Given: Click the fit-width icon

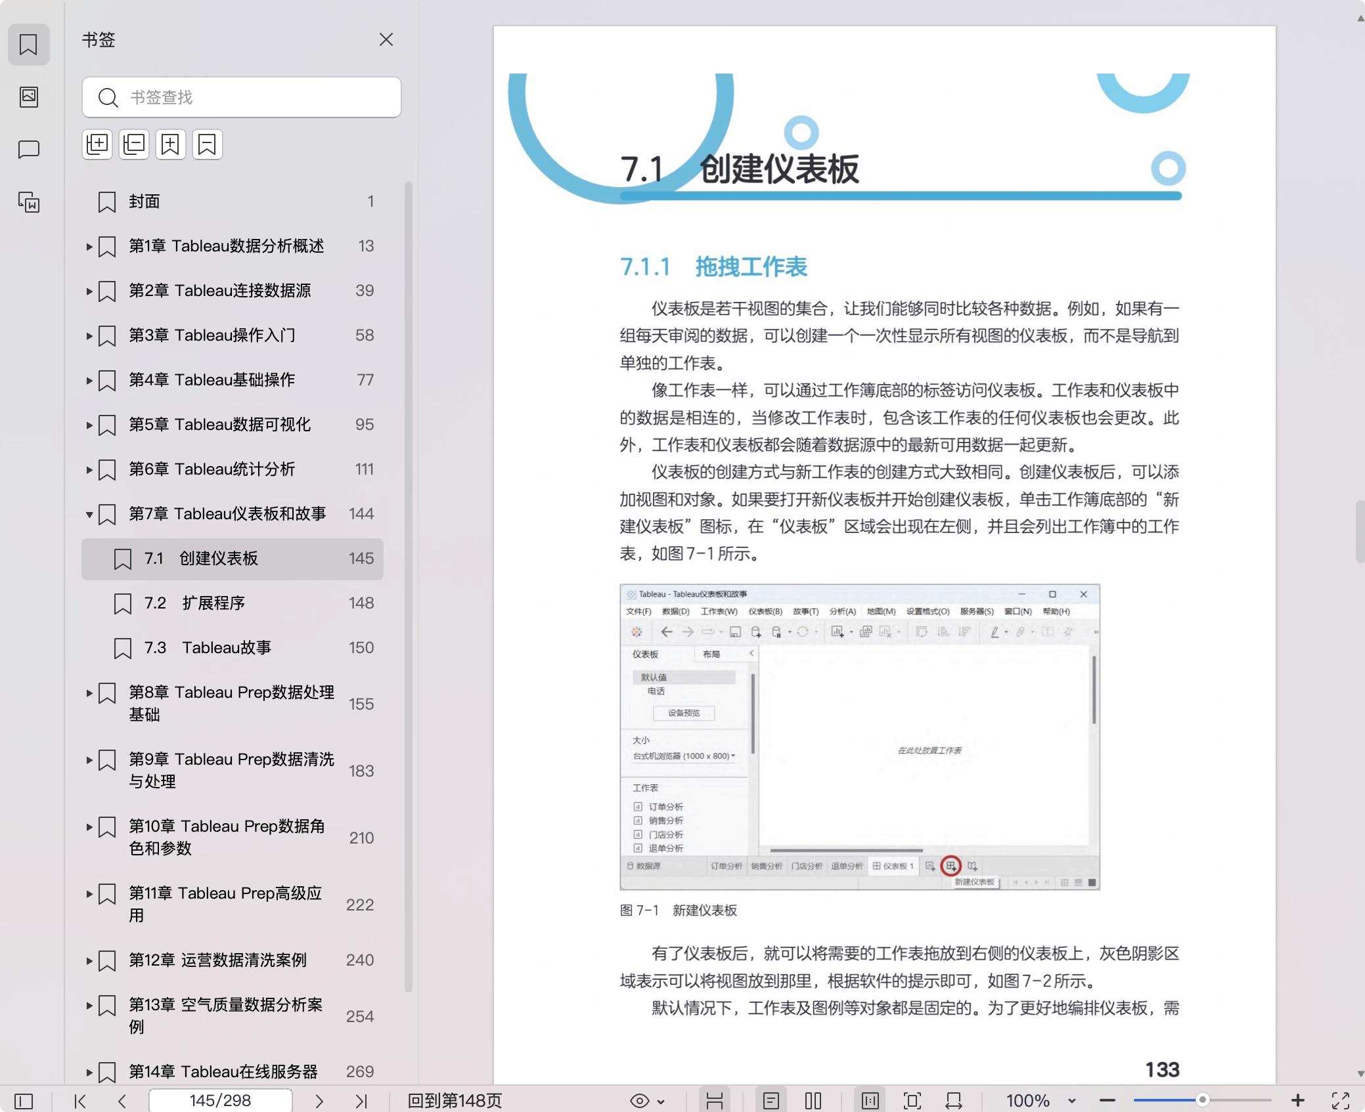Looking at the screenshot, I should pos(954,1101).
